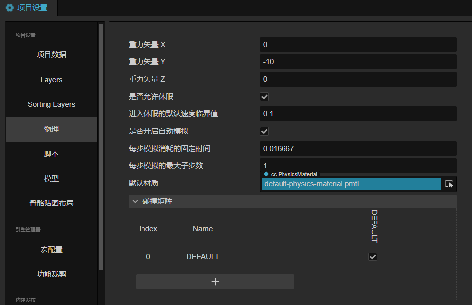Screen dimensions: 472x305
Task: Switch to Sorting Layers settings
Action: click(x=51, y=104)
